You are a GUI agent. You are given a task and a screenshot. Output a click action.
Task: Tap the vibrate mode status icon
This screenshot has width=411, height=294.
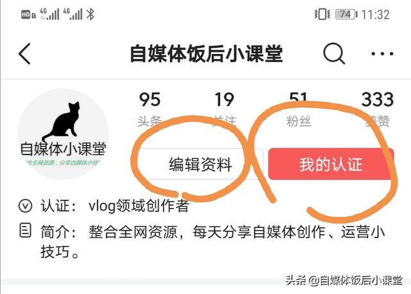[322, 14]
